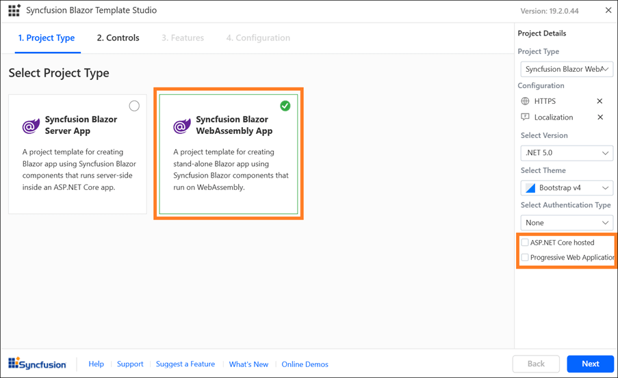This screenshot has height=378, width=618.
Task: Click the HTTPS globe icon
Action: point(526,101)
